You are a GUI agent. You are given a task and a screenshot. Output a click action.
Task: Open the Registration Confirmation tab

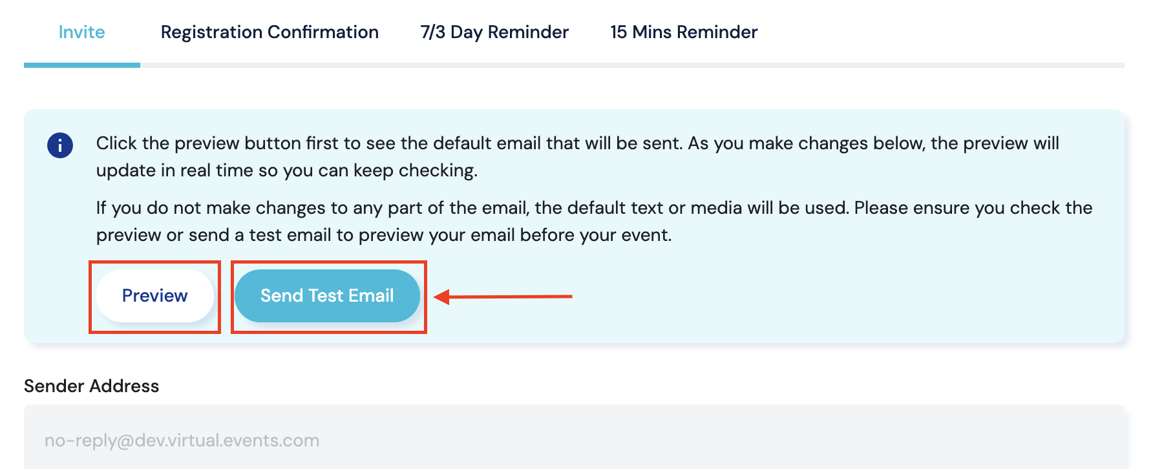pyautogui.click(x=270, y=32)
